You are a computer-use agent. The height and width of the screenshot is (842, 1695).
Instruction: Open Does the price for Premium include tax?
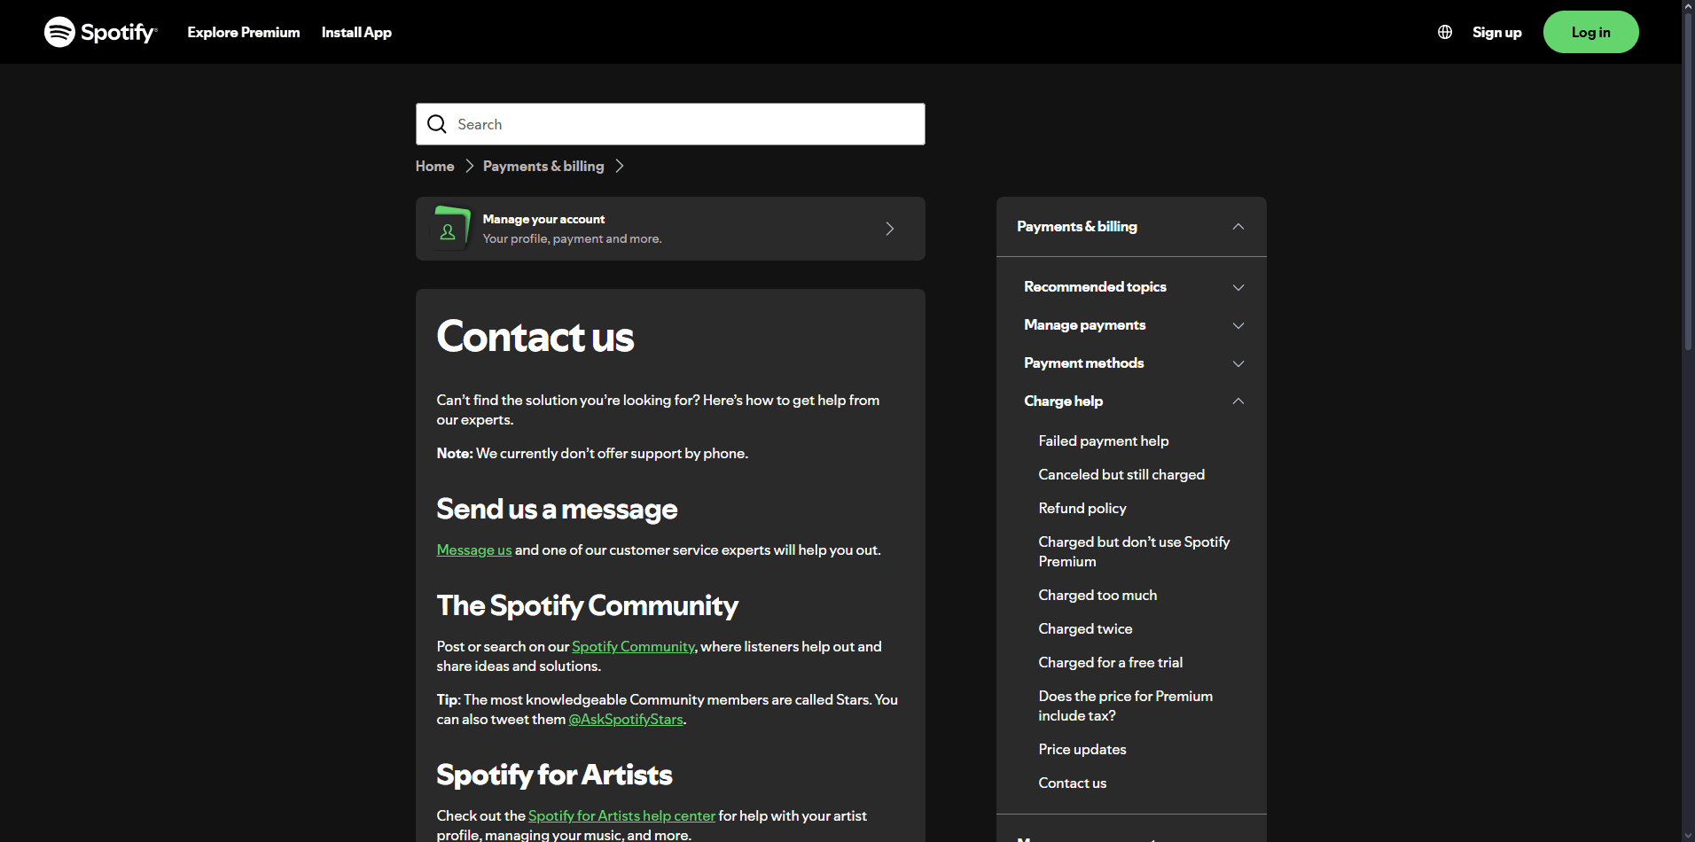pyautogui.click(x=1126, y=706)
